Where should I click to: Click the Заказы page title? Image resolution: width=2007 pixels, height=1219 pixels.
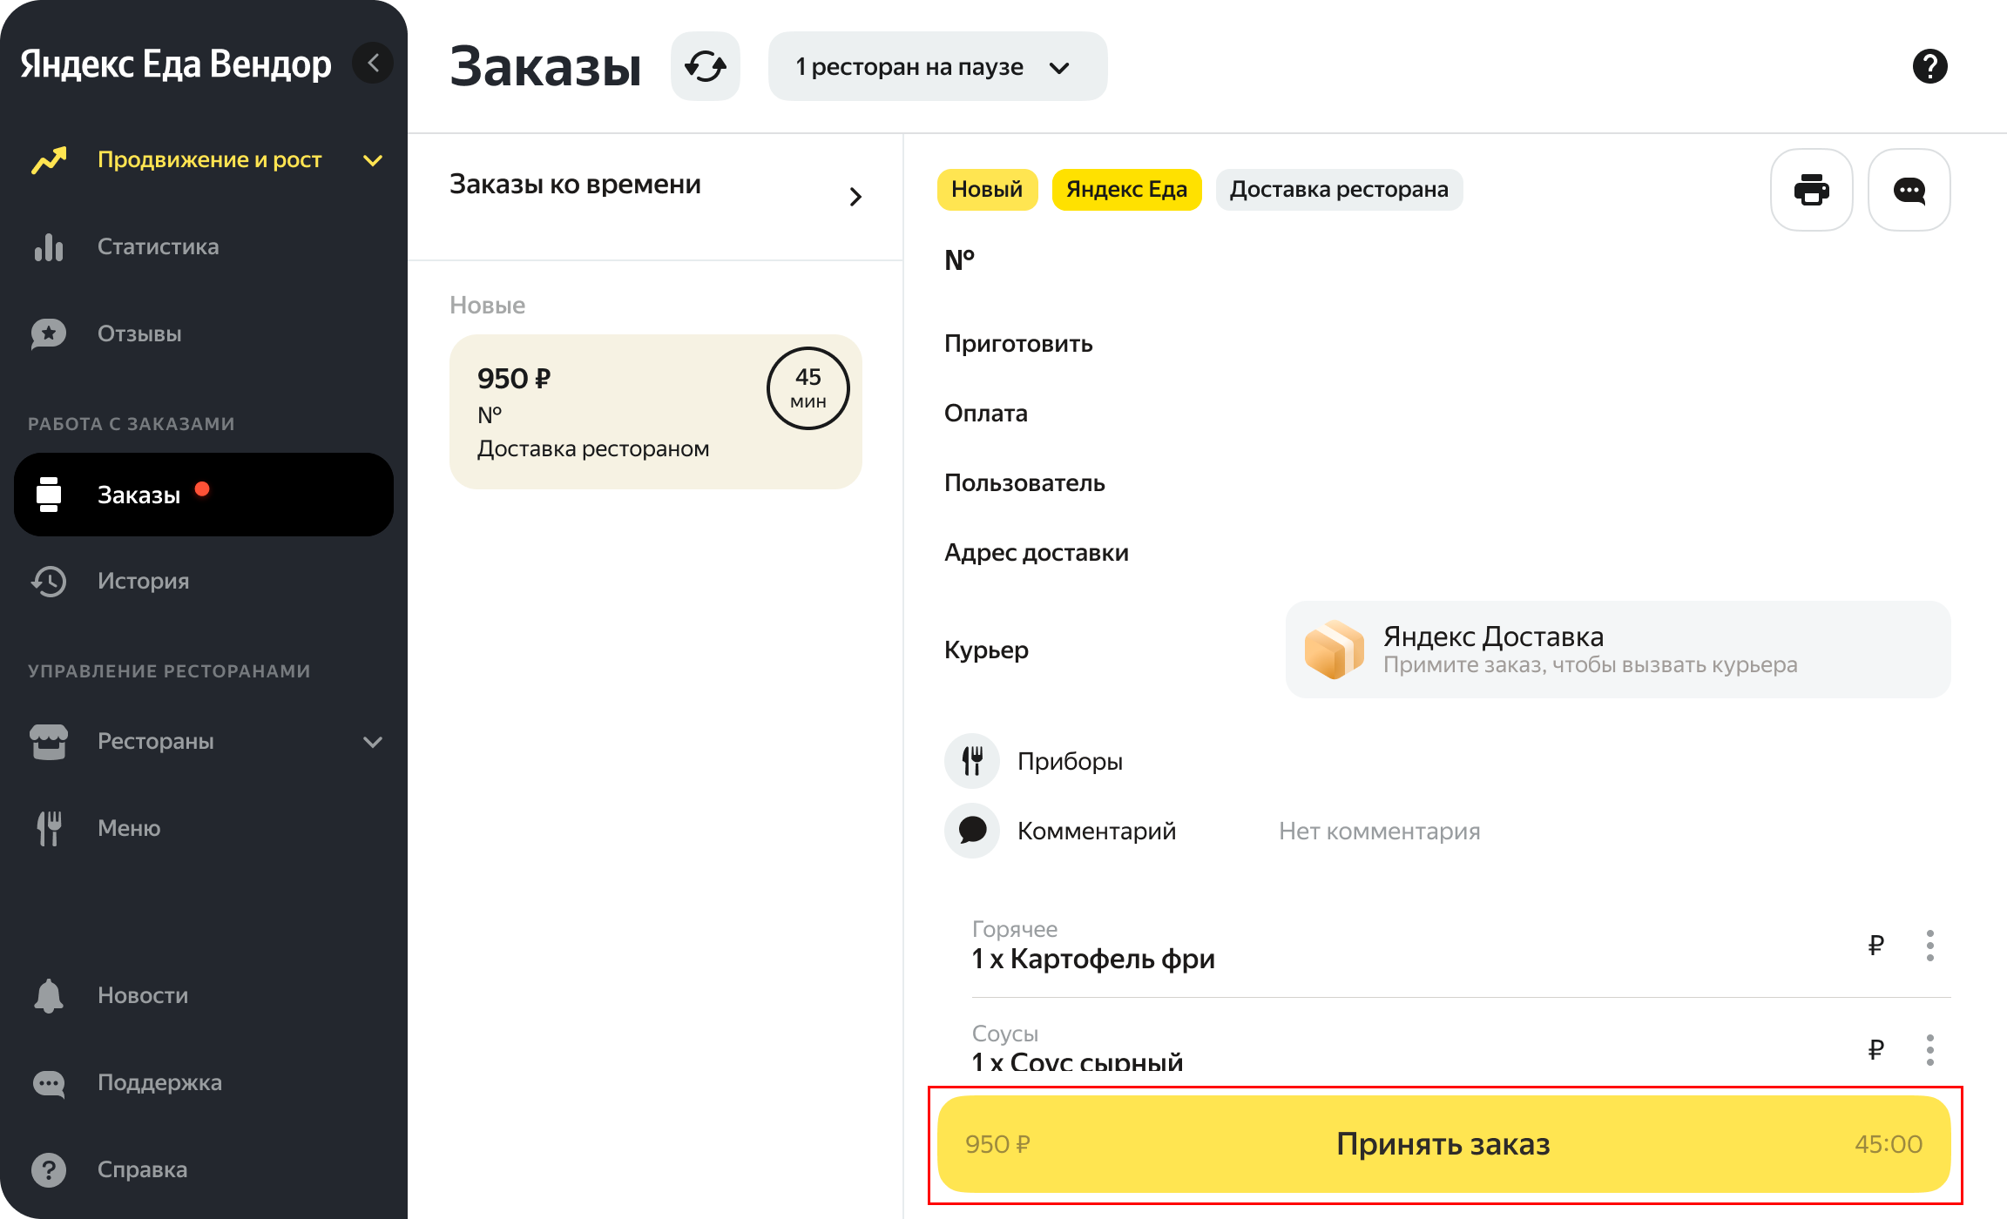[545, 66]
